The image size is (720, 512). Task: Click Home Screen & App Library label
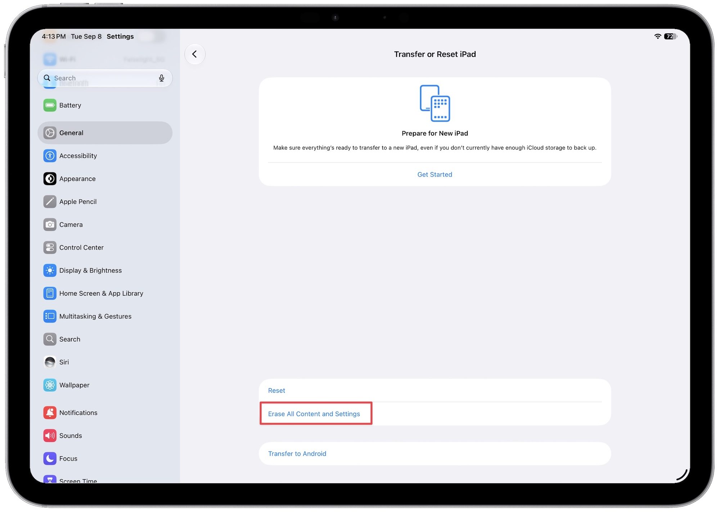tap(101, 293)
